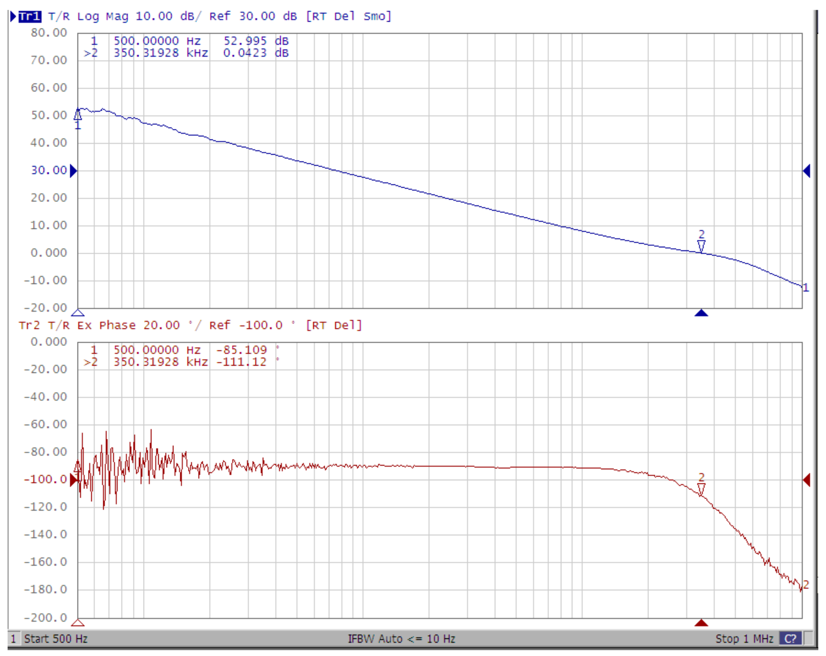This screenshot has height=656, width=826.
Task: Click red reference position arrow on right edge
Action: point(806,480)
